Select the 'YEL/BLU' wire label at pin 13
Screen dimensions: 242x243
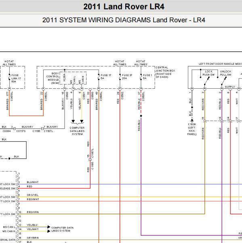tap(32, 225)
